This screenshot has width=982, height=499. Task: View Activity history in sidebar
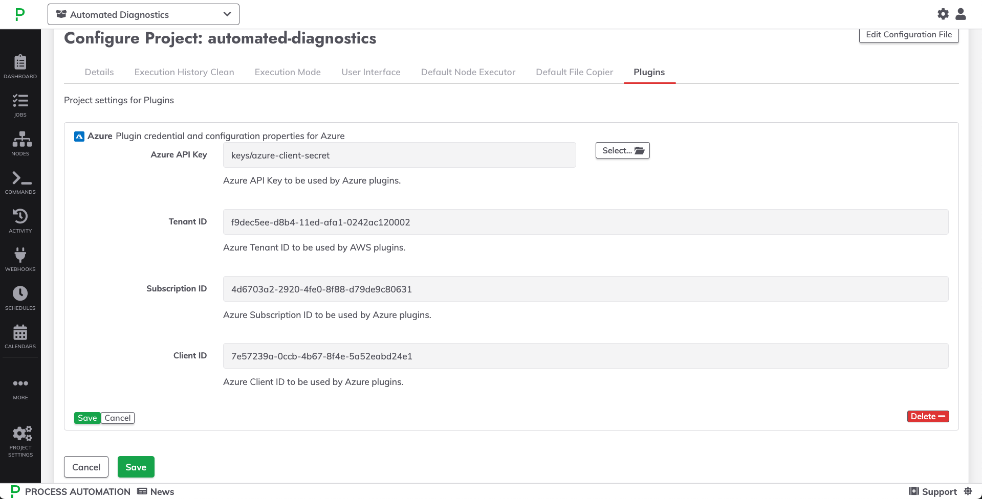(20, 221)
